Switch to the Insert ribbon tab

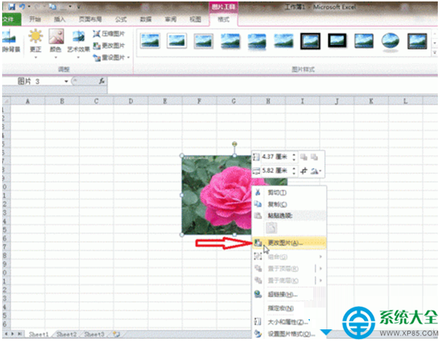(60, 19)
